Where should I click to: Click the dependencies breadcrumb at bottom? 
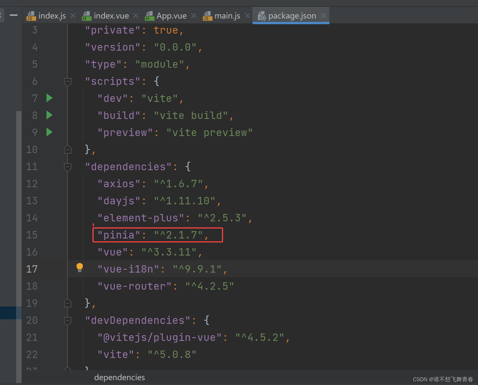click(x=119, y=377)
